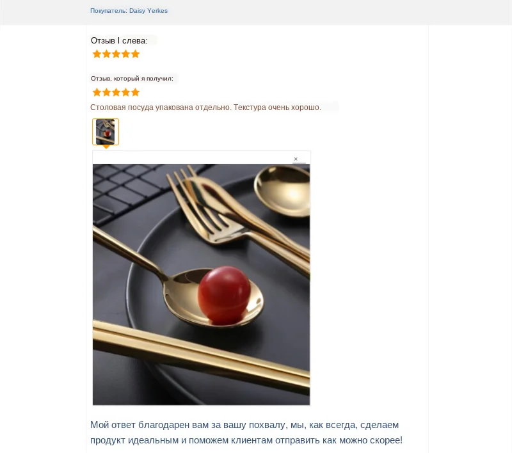Click the second star of received feedback rating
This screenshot has height=453, width=512.
106,92
